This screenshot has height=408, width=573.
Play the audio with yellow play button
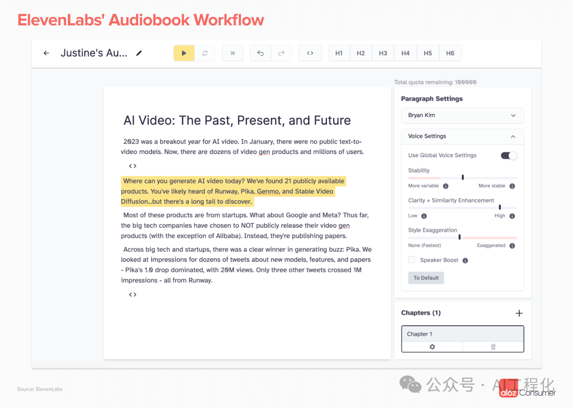click(x=184, y=53)
